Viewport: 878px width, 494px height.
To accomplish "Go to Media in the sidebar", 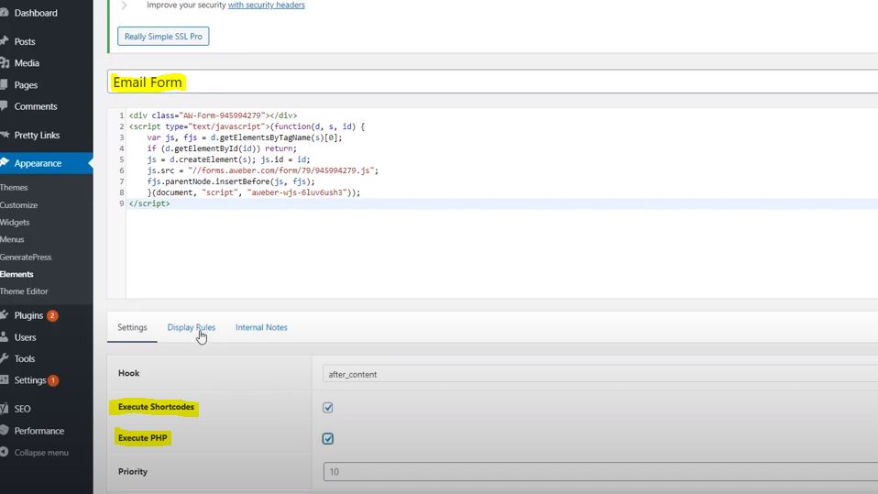I will coord(27,62).
